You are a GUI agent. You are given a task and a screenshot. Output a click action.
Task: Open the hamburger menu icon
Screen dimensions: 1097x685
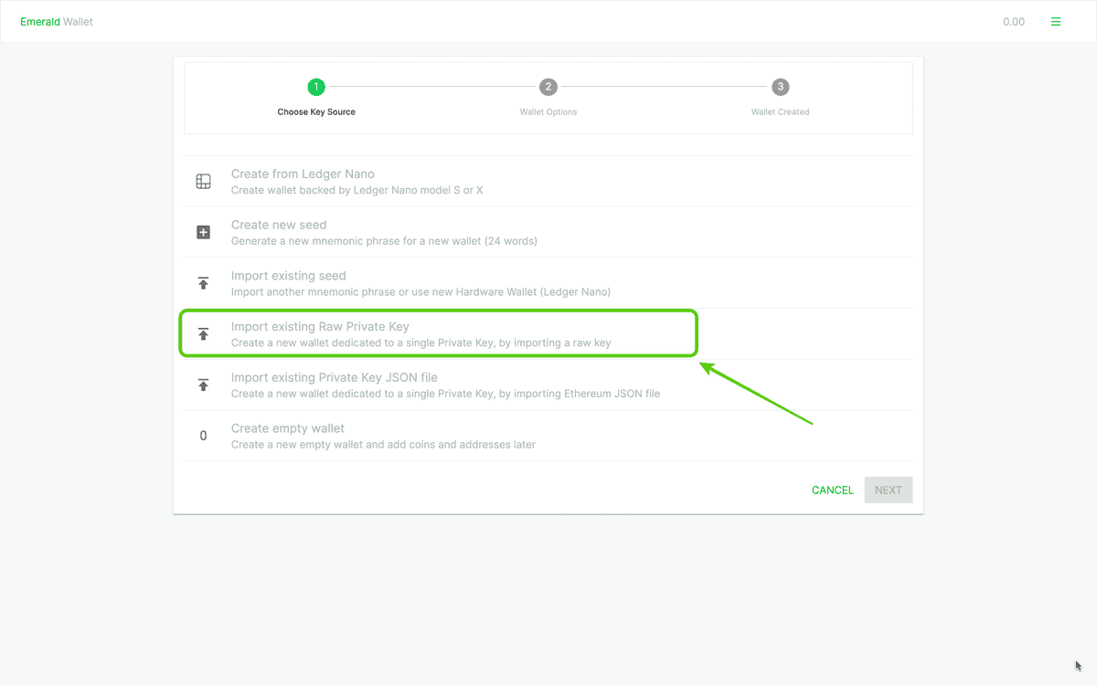click(x=1056, y=20)
